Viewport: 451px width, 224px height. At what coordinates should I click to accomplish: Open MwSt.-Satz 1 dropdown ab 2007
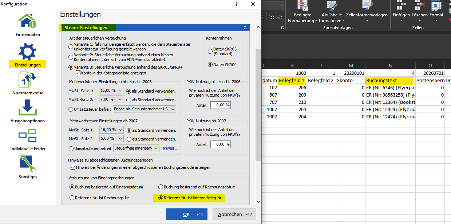(x=111, y=130)
